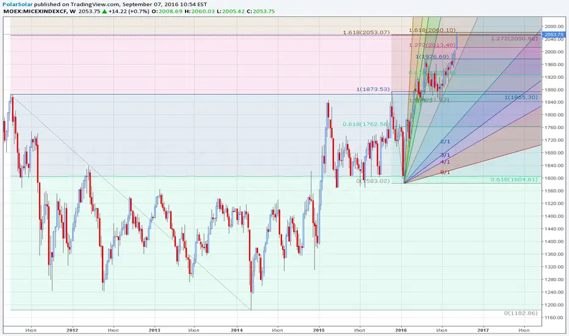Click the 8/1 Gann fan label
The width and height of the screenshot is (569, 336).
[x=445, y=172]
